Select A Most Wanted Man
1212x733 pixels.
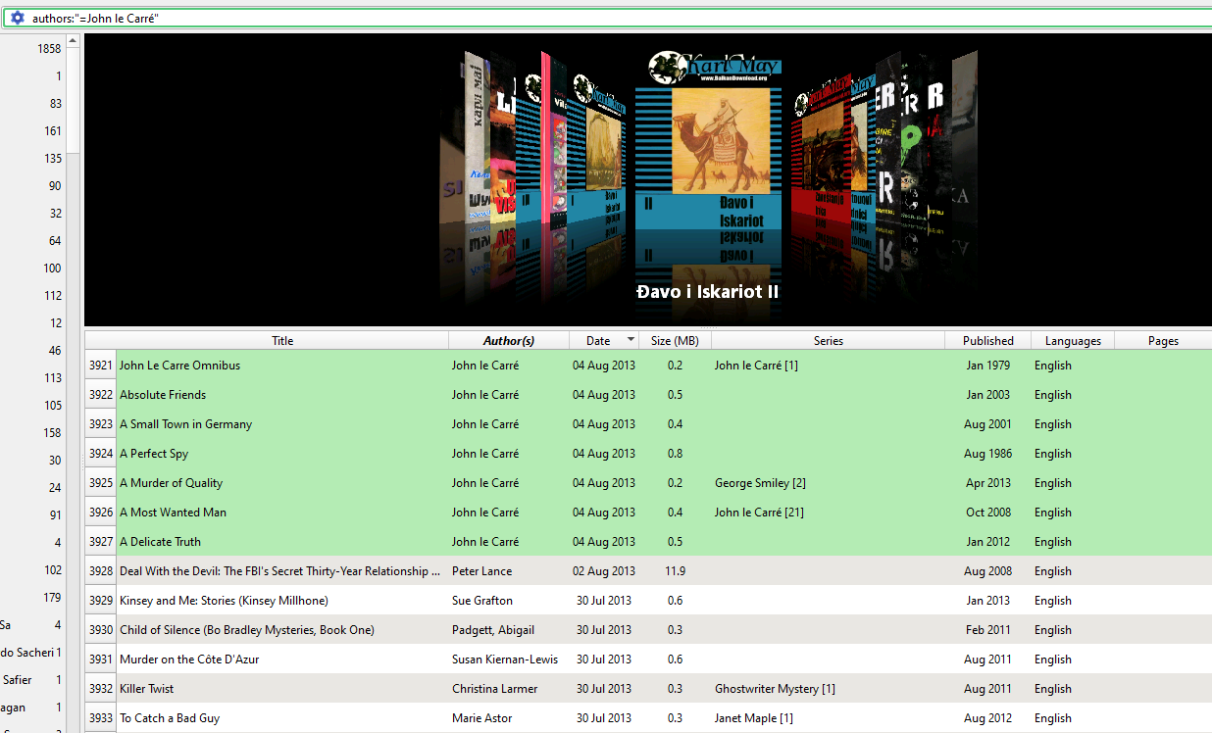[x=173, y=513]
